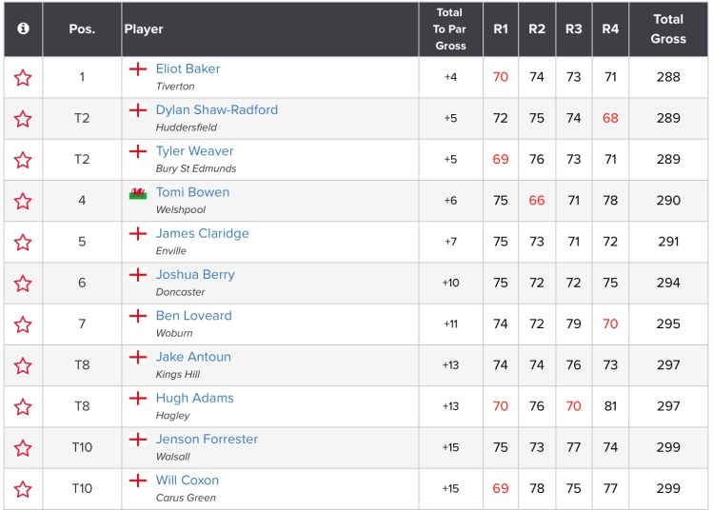713x510 pixels.
Task: Open Hugh Adams player link
Action: tap(194, 399)
